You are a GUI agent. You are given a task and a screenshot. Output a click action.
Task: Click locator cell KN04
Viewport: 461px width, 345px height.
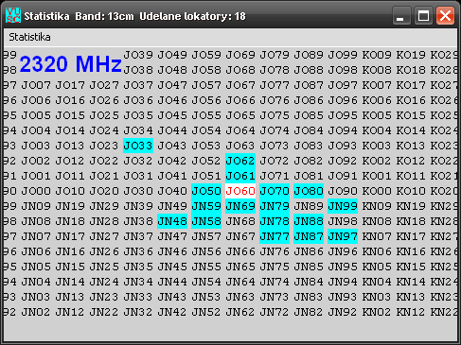[377, 282]
